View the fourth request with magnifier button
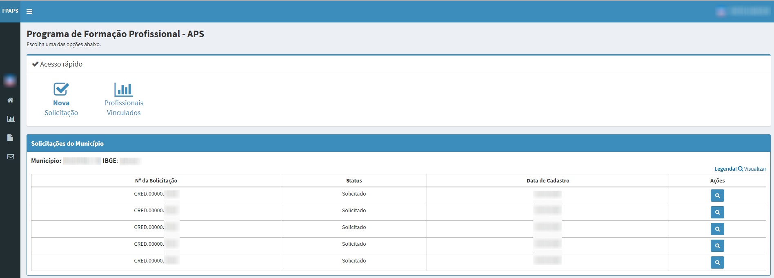Image resolution: width=774 pixels, height=278 pixels. pyautogui.click(x=717, y=246)
